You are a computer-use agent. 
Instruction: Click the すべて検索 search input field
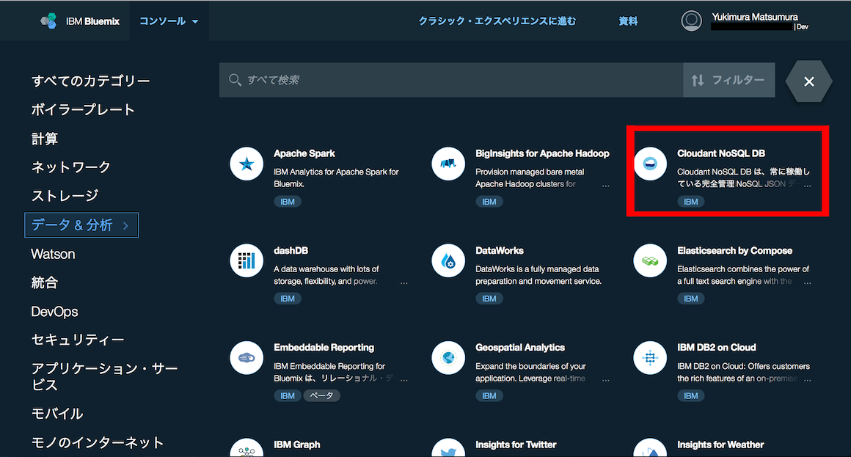(x=451, y=80)
